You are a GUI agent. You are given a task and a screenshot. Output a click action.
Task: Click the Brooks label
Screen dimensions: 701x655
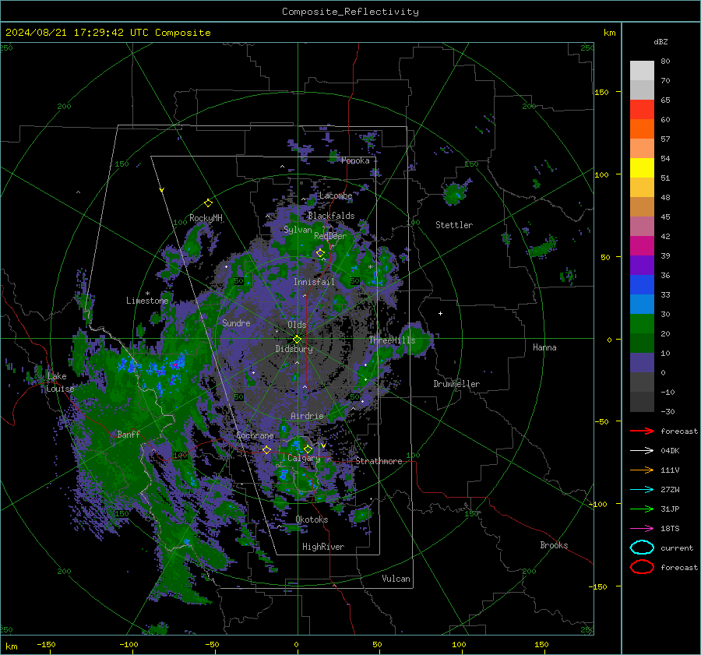coord(554,545)
